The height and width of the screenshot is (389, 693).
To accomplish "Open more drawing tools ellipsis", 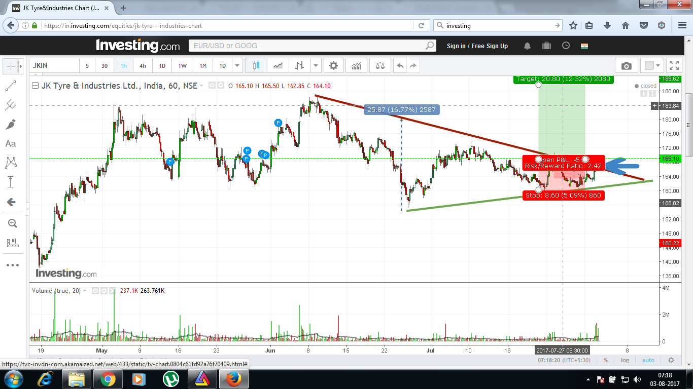I will pyautogui.click(x=12, y=265).
